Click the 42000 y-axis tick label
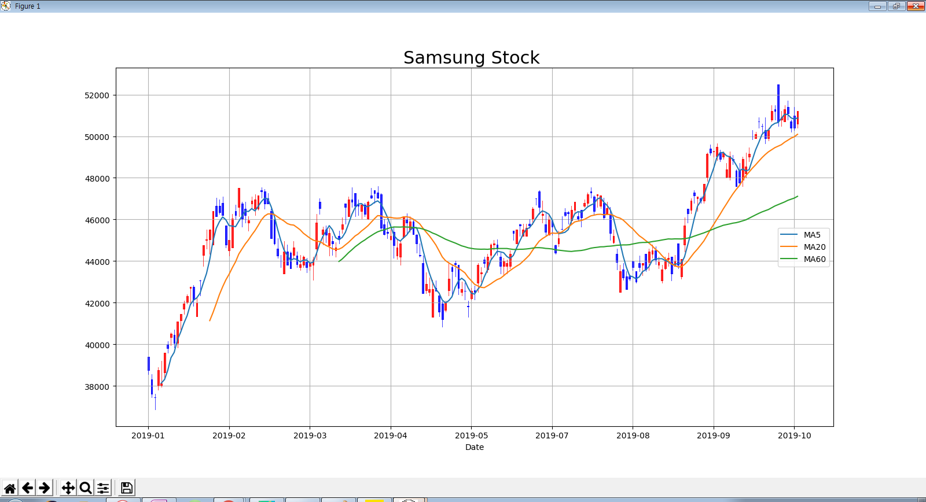 pos(97,304)
